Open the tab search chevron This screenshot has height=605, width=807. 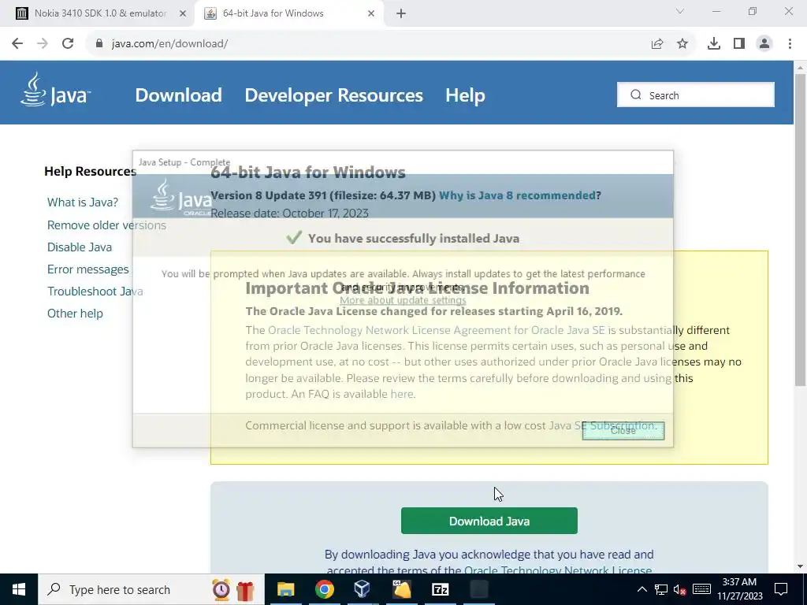(x=680, y=11)
